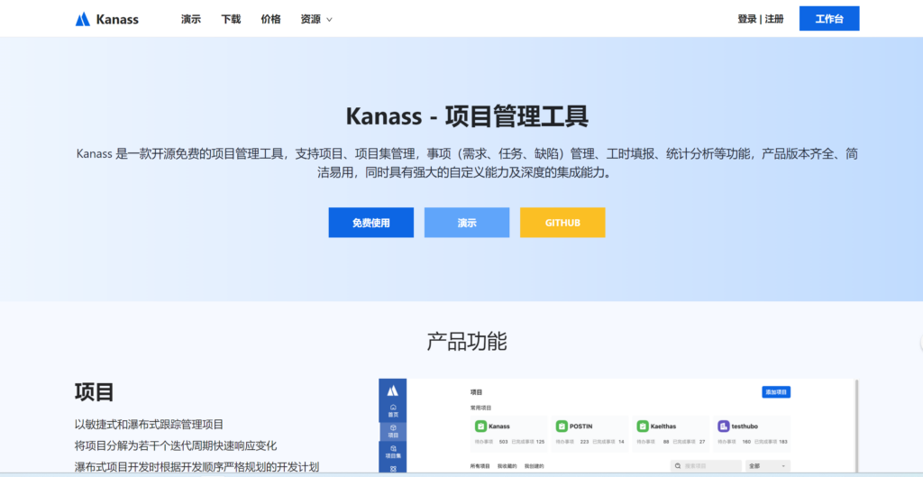
Task: Open the 全部 filter dropdown
Action: (768, 466)
